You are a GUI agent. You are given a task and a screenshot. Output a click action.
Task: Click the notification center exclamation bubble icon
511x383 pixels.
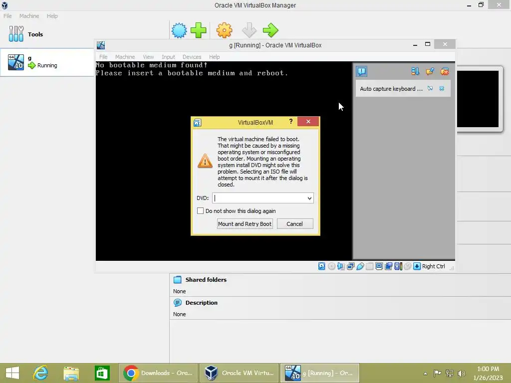coord(362,71)
